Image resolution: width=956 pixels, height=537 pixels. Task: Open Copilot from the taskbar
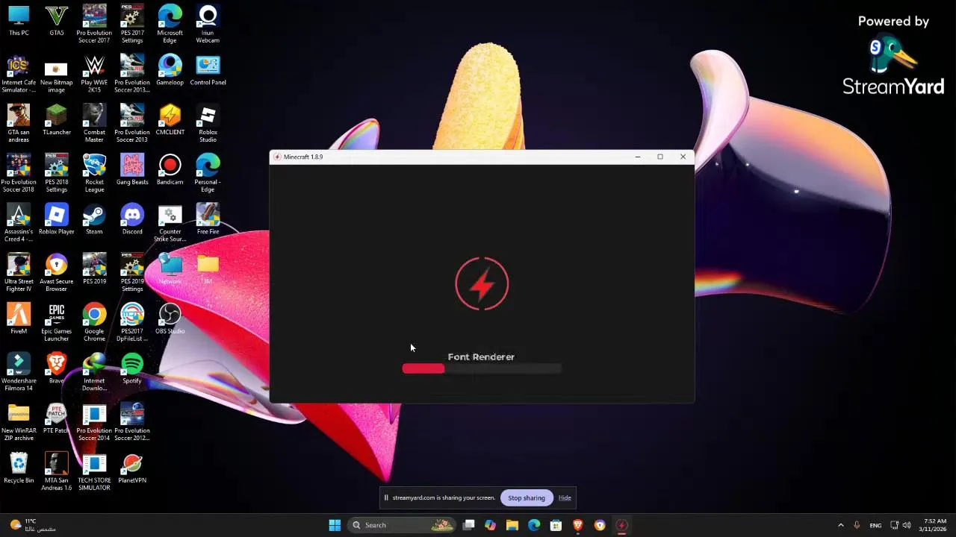click(490, 525)
